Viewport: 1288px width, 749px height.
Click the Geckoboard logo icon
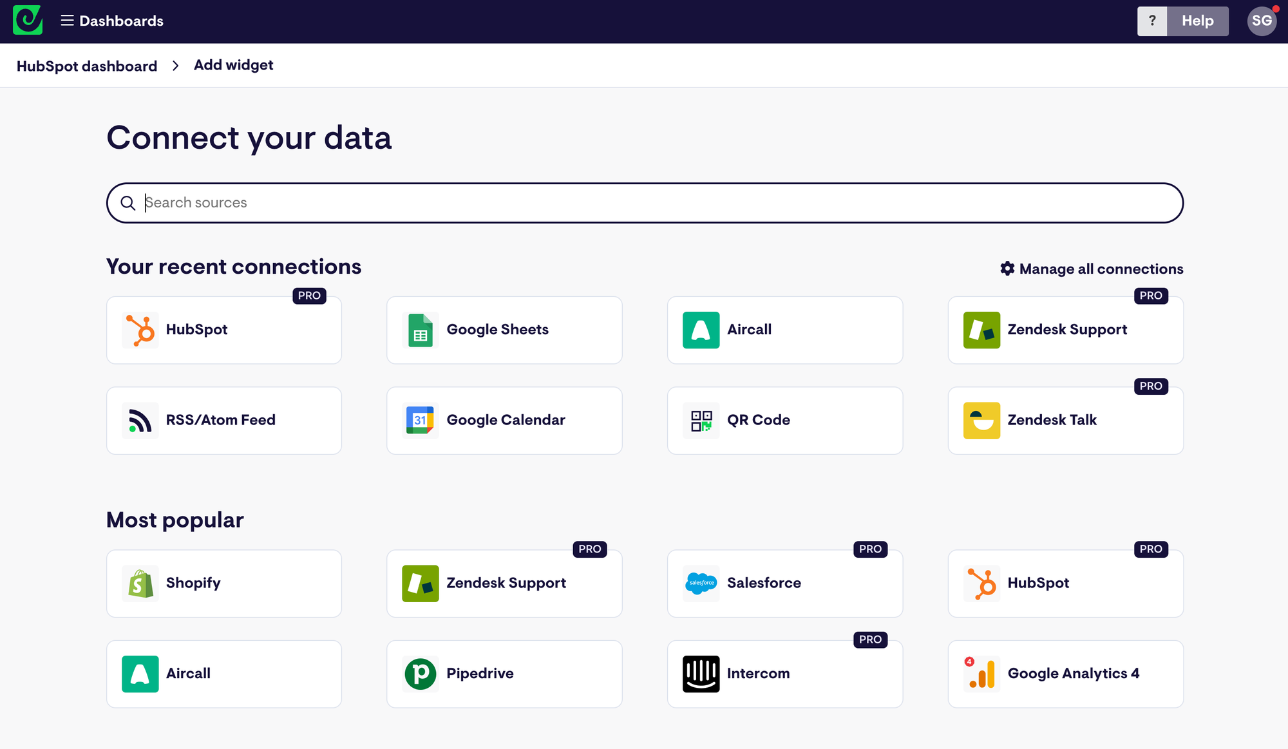(28, 21)
